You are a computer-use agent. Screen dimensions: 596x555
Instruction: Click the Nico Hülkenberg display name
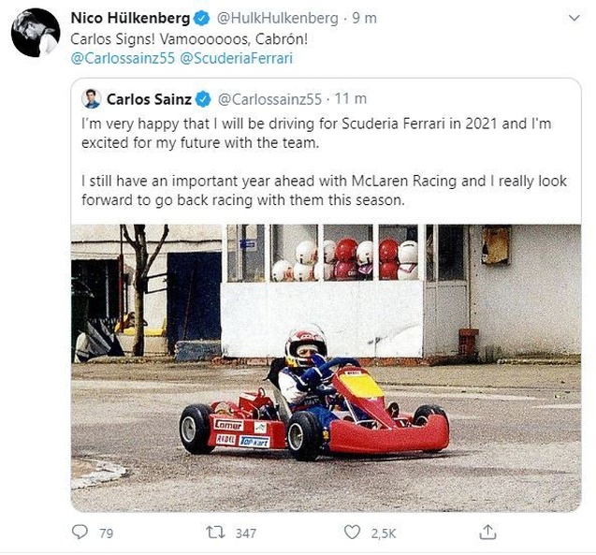129,19
